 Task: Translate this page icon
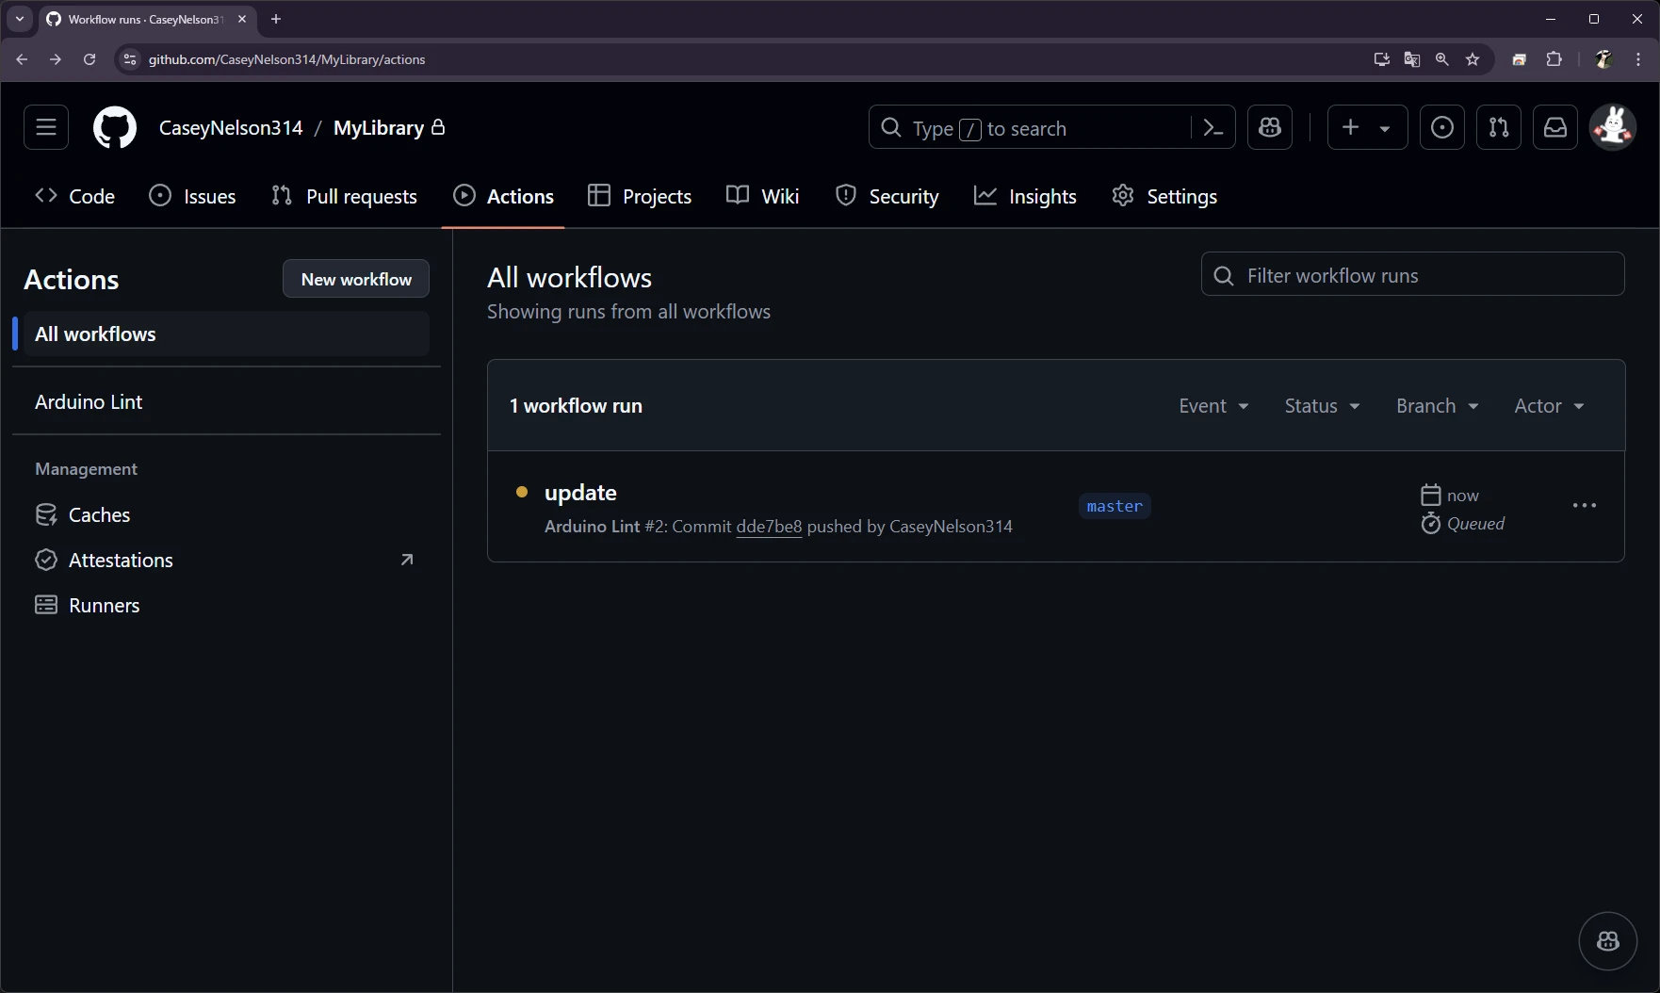(1412, 59)
